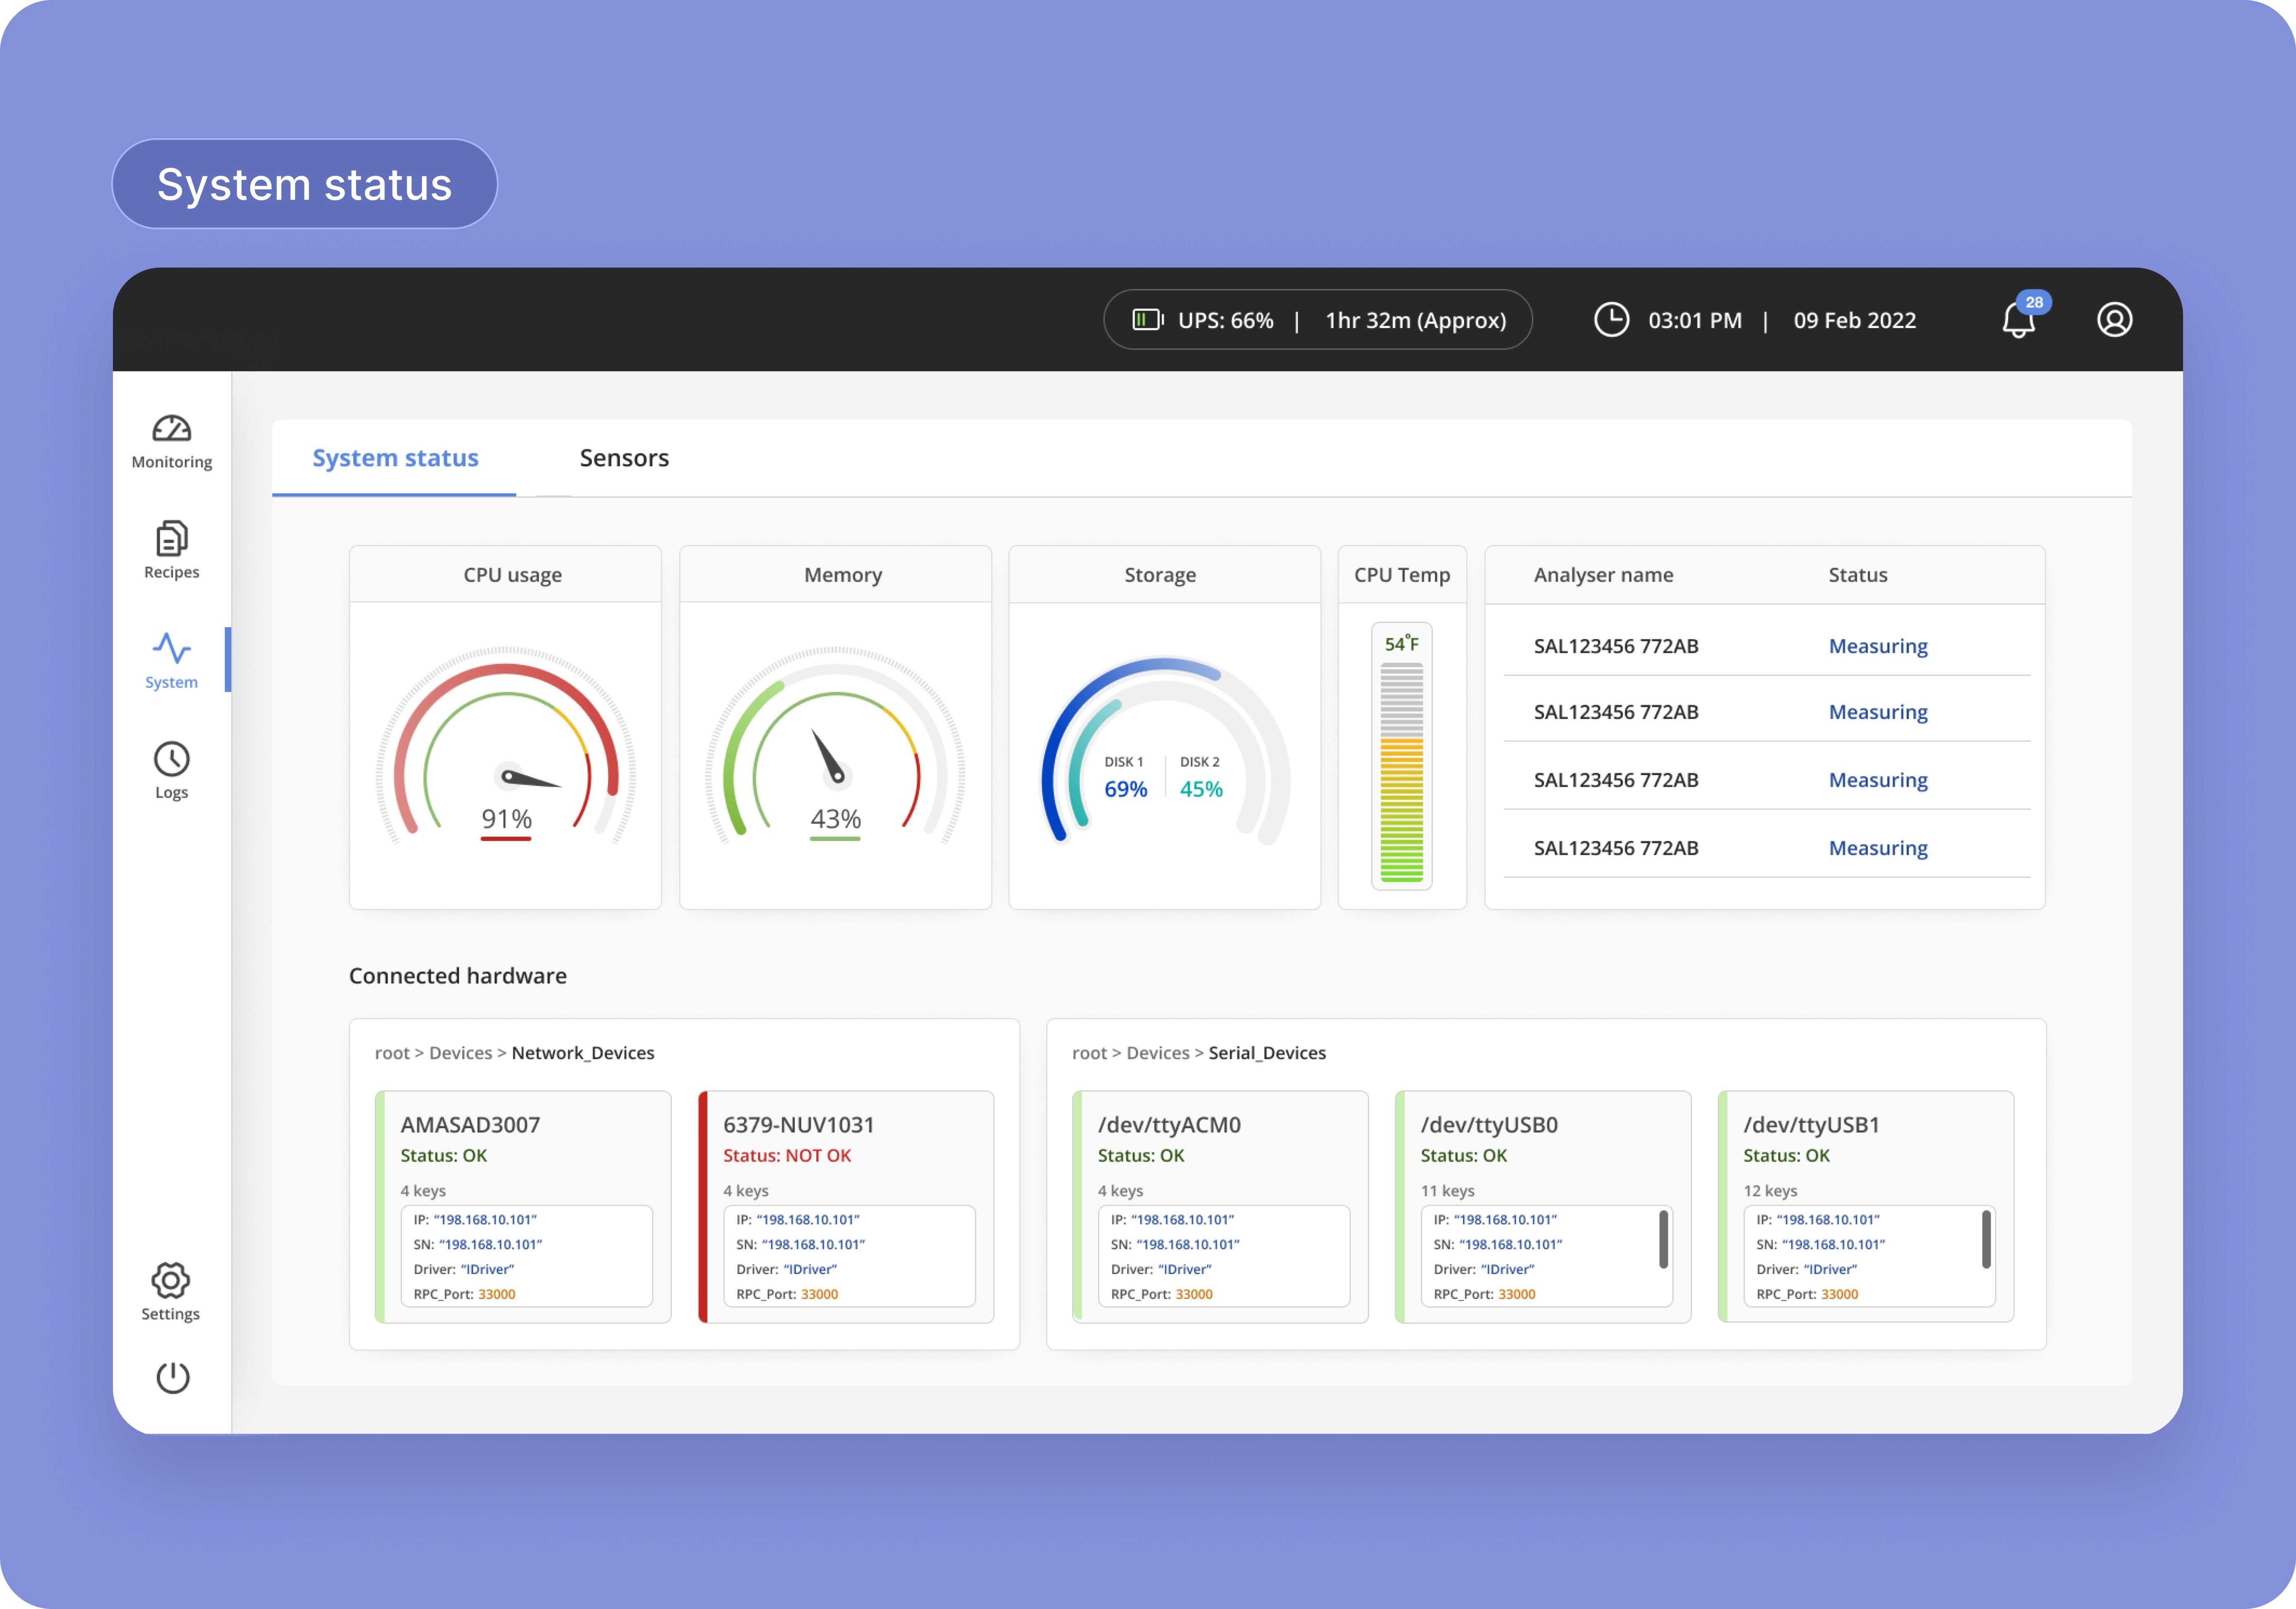Click Network_Devices in the breadcrumb
The image size is (2296, 1609).
pos(582,1053)
